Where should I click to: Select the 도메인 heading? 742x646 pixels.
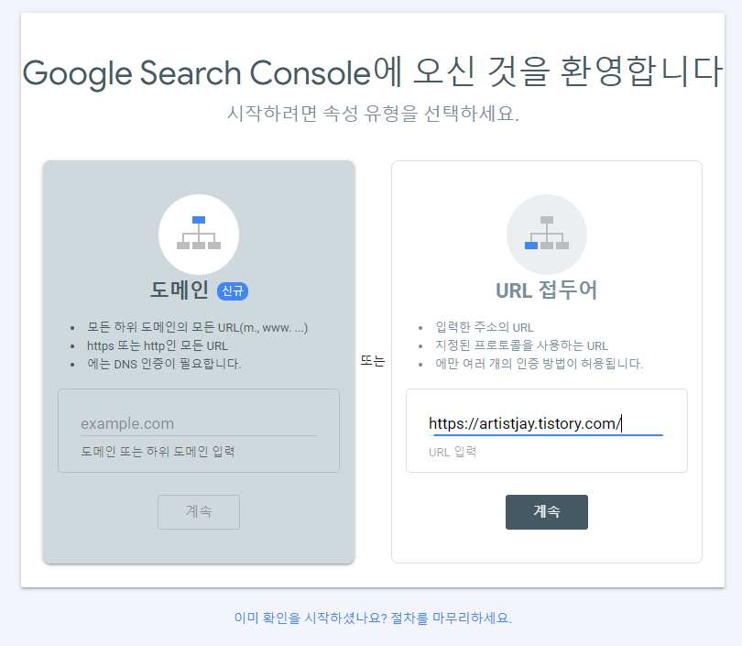(180, 290)
